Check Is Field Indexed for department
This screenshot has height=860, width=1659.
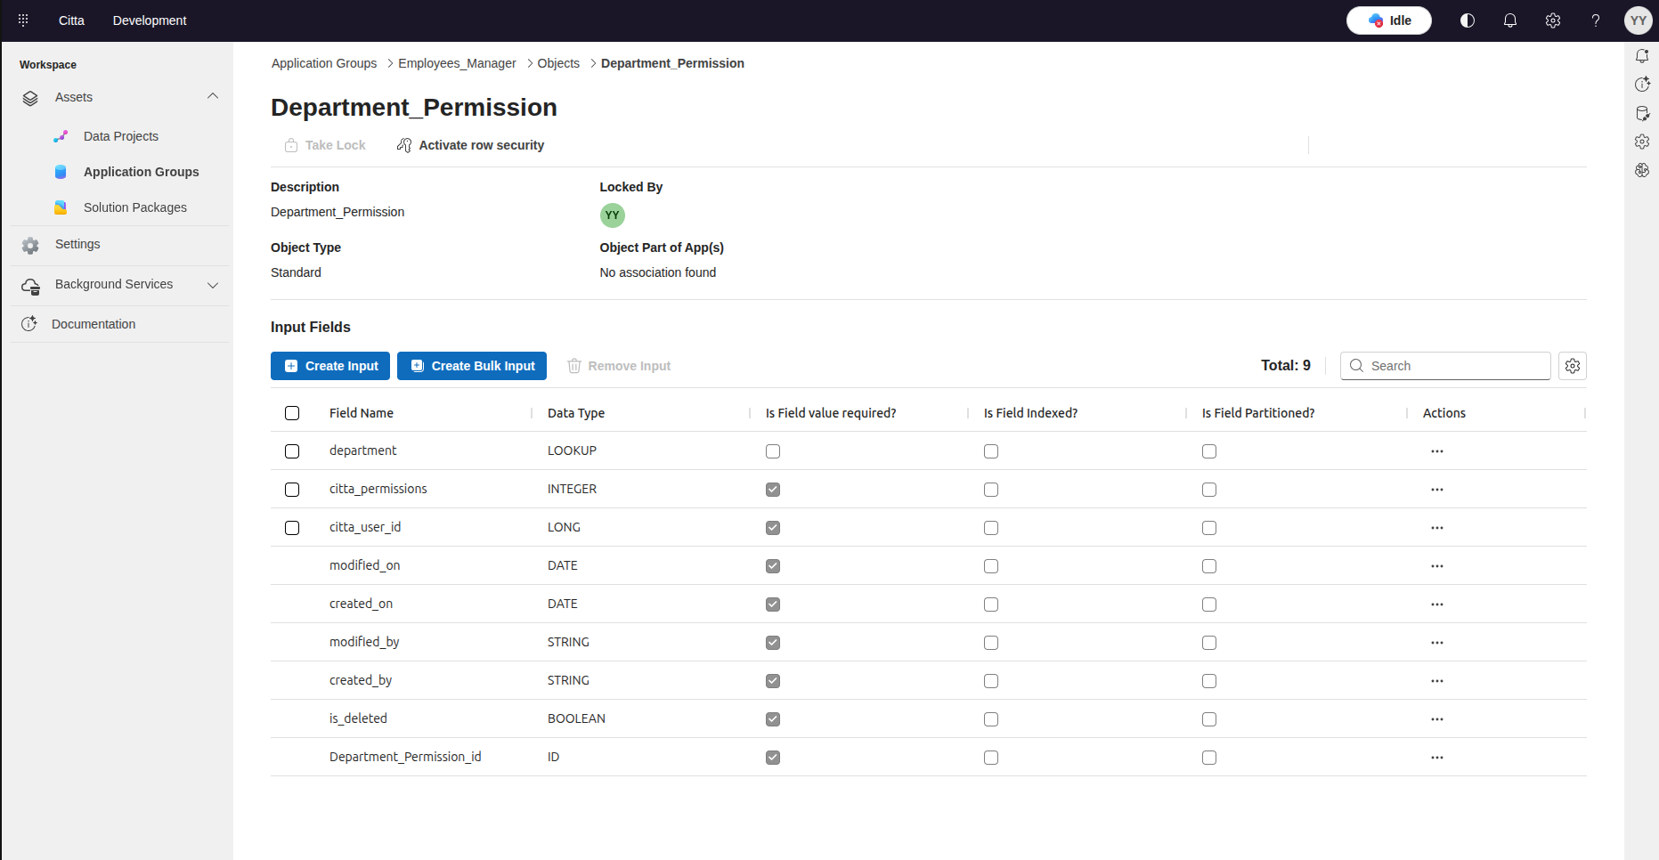click(x=991, y=451)
